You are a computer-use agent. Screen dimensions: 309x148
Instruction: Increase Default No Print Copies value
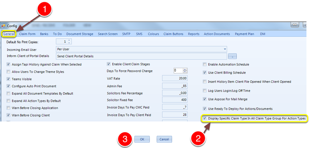[69, 40]
